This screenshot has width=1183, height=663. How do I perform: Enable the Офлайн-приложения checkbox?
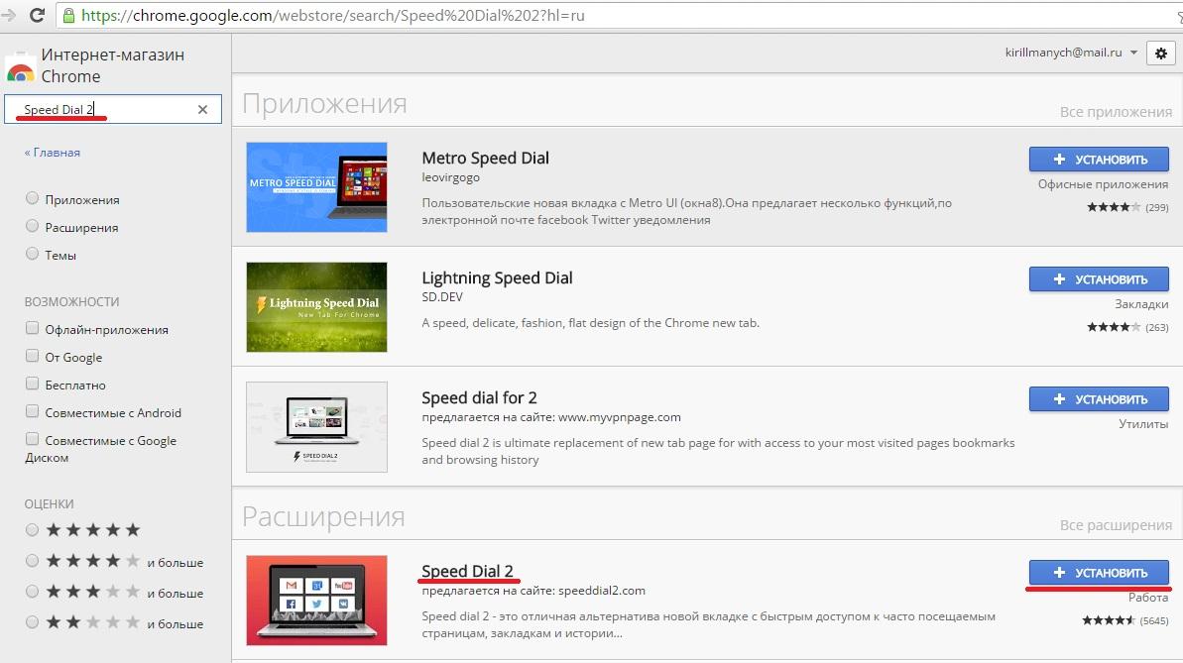(32, 328)
